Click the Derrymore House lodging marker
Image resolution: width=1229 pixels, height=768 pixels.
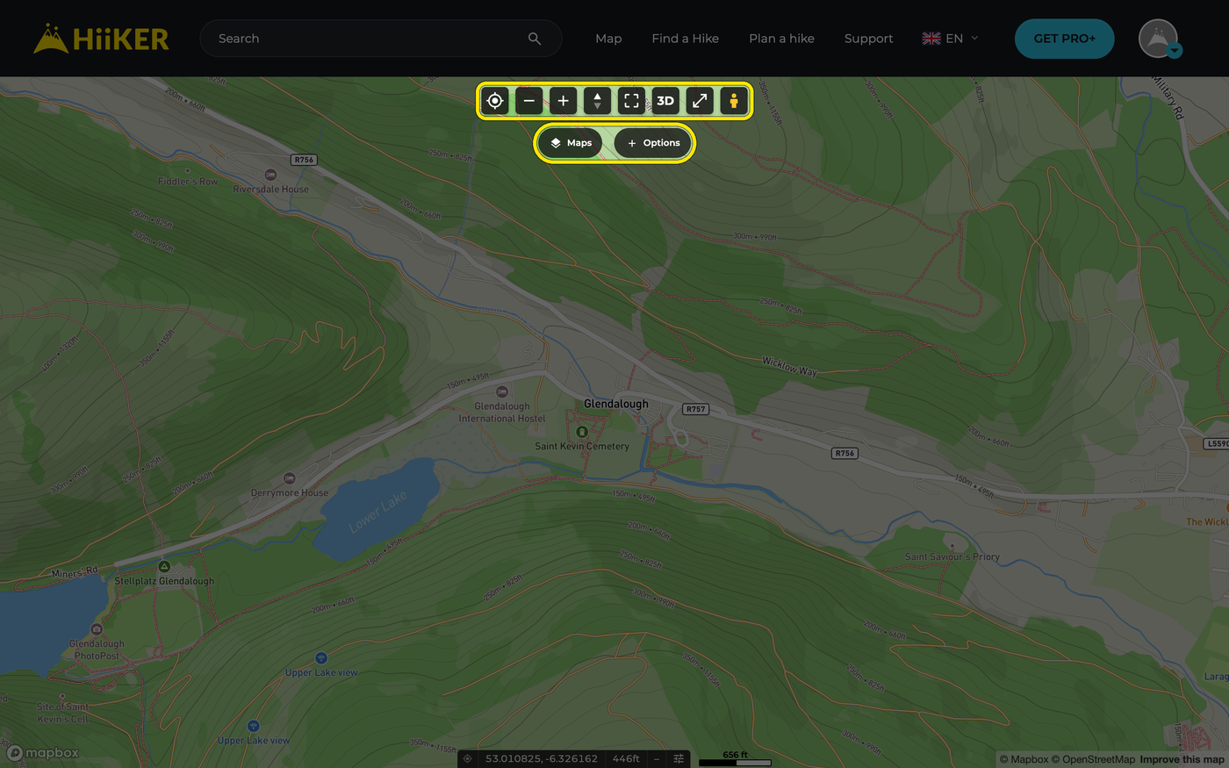[x=290, y=478]
